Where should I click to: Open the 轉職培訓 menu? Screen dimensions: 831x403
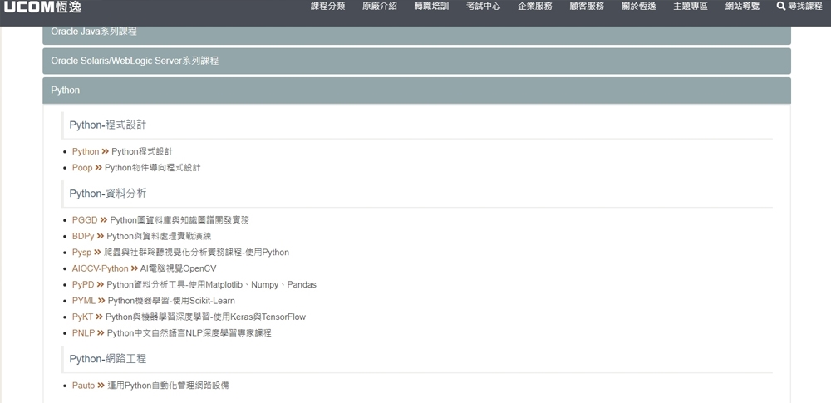431,7
